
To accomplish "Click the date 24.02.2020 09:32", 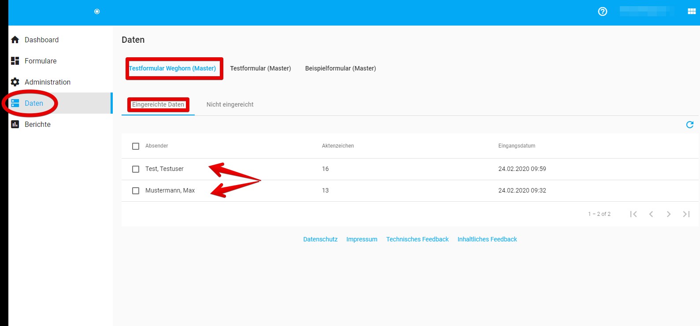I will [522, 190].
